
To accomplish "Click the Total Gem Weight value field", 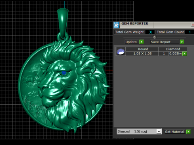I will 150,32.
